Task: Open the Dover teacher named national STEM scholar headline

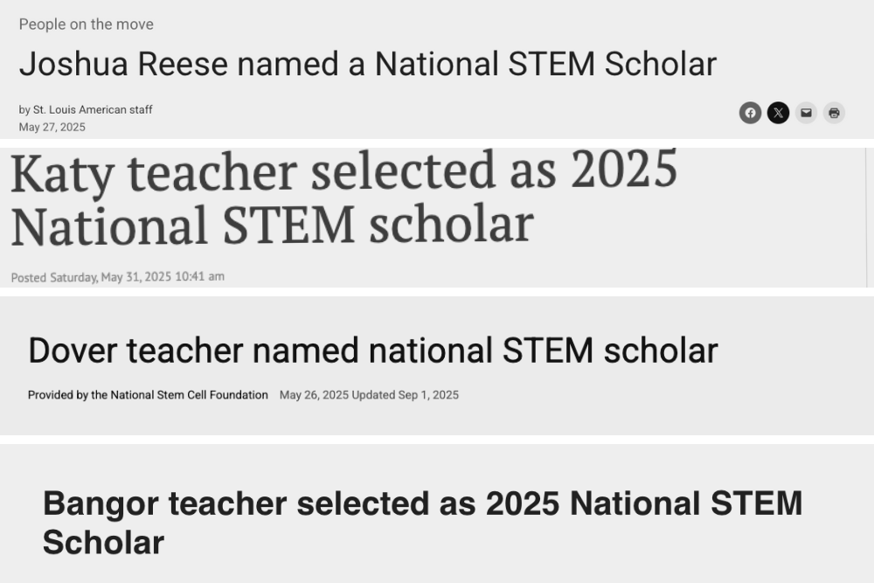Action: tap(373, 350)
